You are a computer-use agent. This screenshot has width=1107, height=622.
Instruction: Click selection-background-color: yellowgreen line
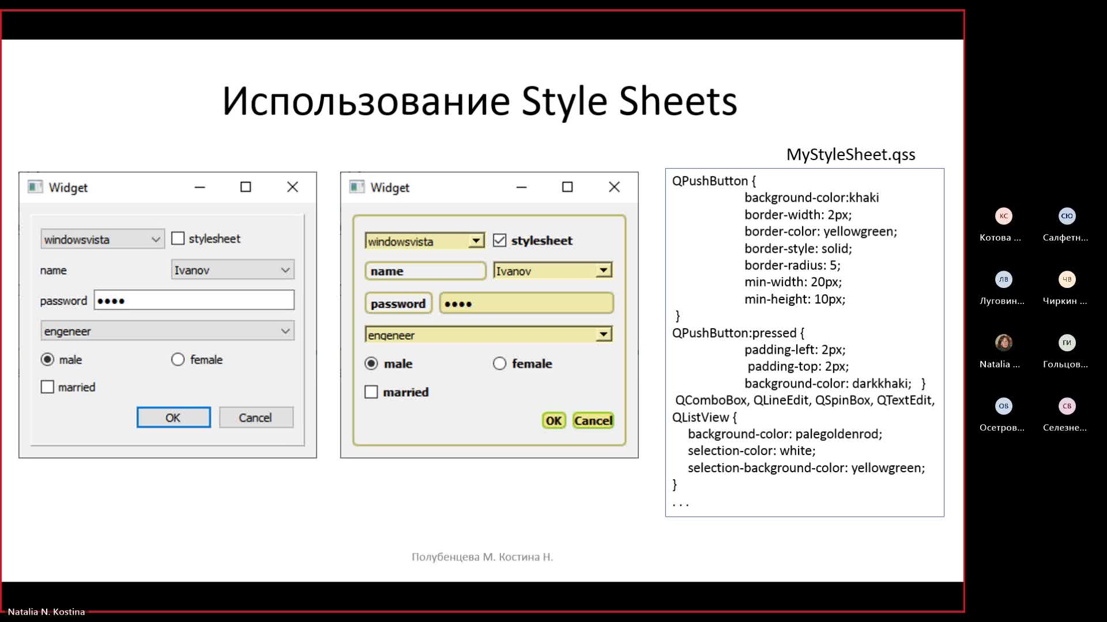806,468
